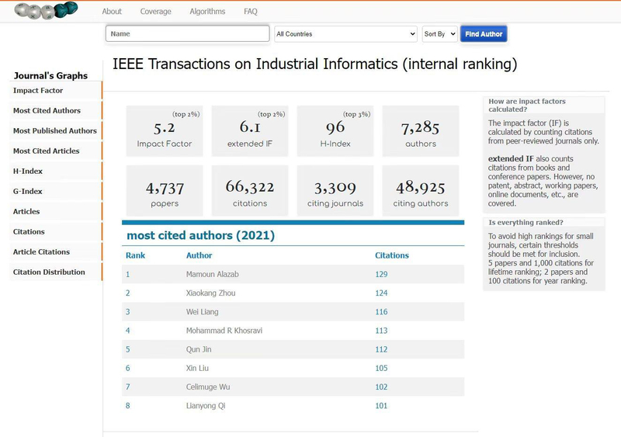Open Most Published Authors sidebar link

(x=54, y=131)
